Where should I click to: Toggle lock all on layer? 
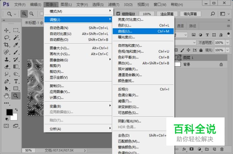tap(201, 50)
